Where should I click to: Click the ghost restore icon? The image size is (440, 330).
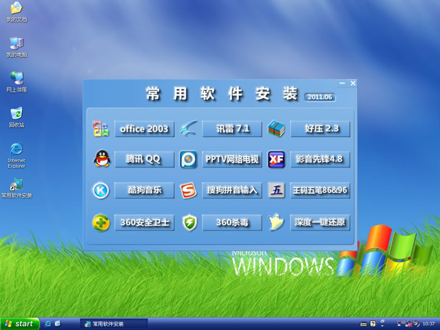pyautogui.click(x=276, y=222)
